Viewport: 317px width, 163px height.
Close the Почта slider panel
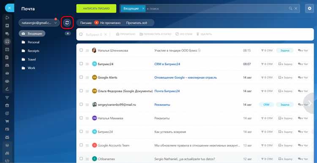9,8
